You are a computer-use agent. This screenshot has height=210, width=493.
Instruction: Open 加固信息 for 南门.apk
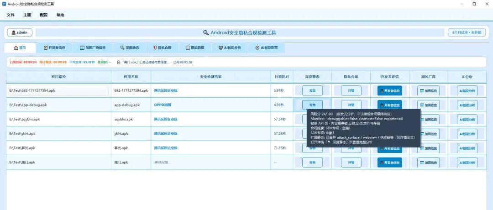pyautogui.click(x=429, y=163)
